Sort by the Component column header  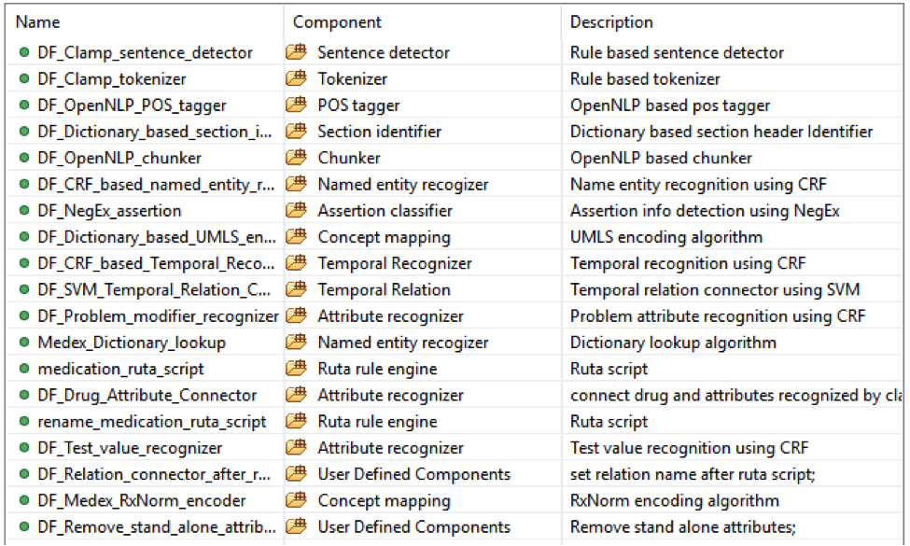click(337, 21)
